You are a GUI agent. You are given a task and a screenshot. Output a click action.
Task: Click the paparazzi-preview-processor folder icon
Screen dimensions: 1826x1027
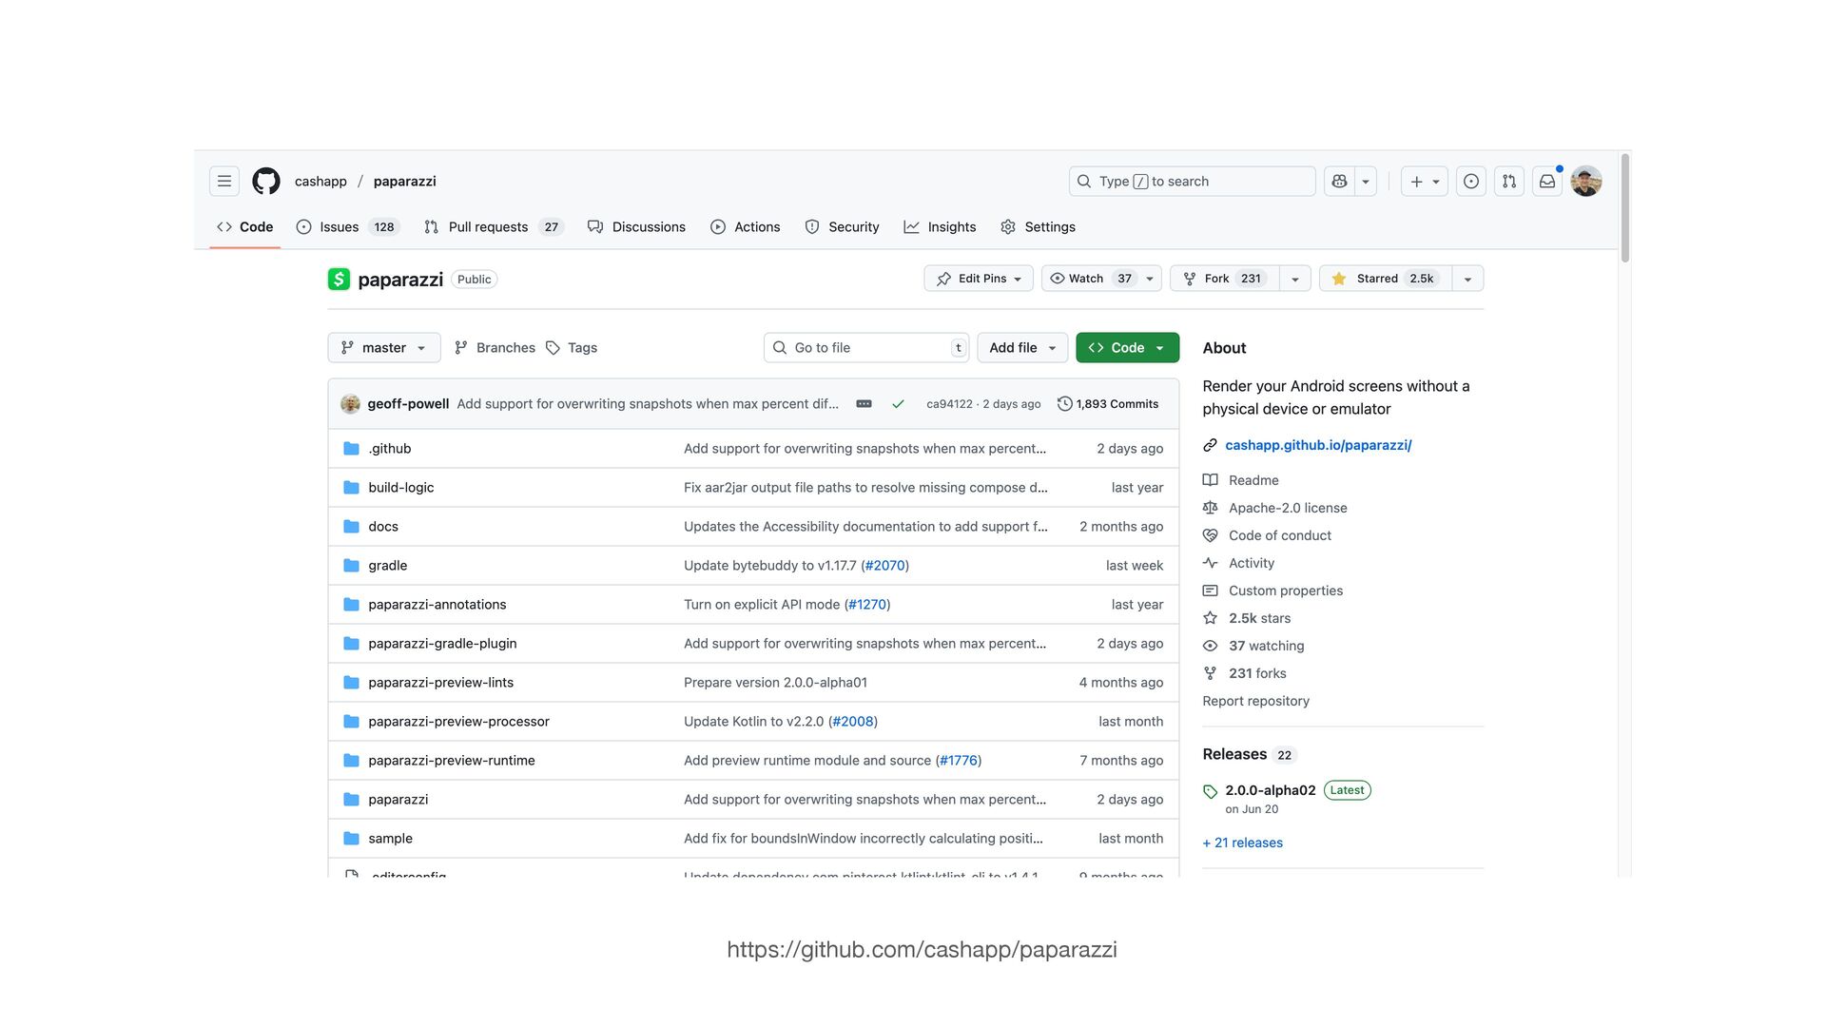pyautogui.click(x=351, y=722)
